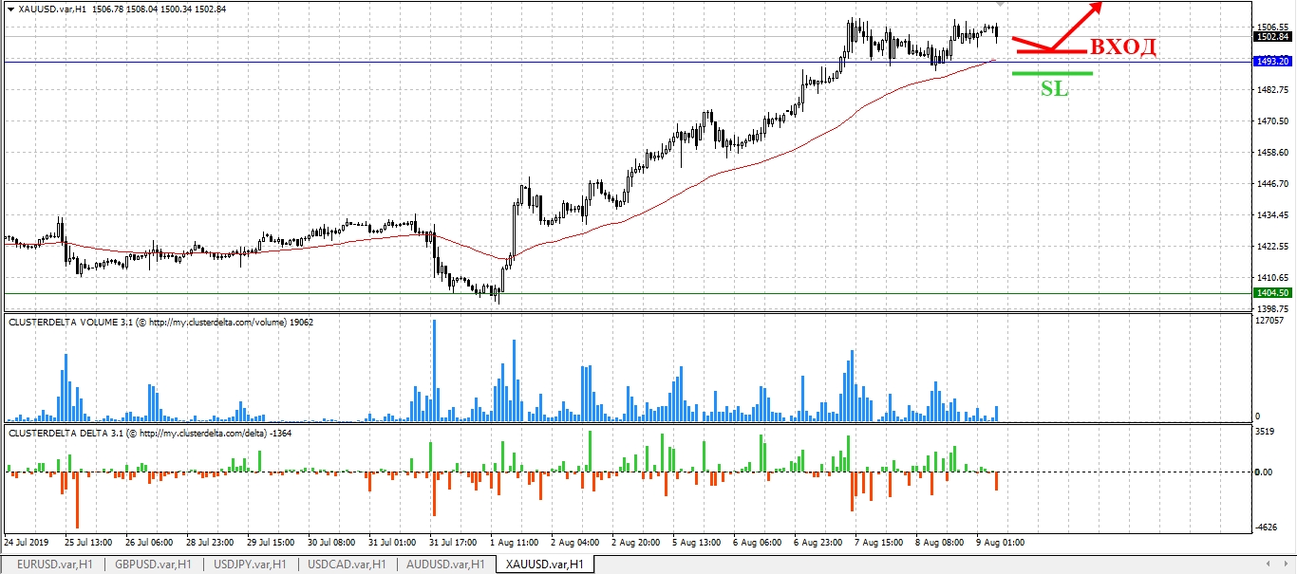This screenshot has width=1297, height=574.
Task: Open the USDJPY.var,H1 chart tab
Action: (x=251, y=565)
